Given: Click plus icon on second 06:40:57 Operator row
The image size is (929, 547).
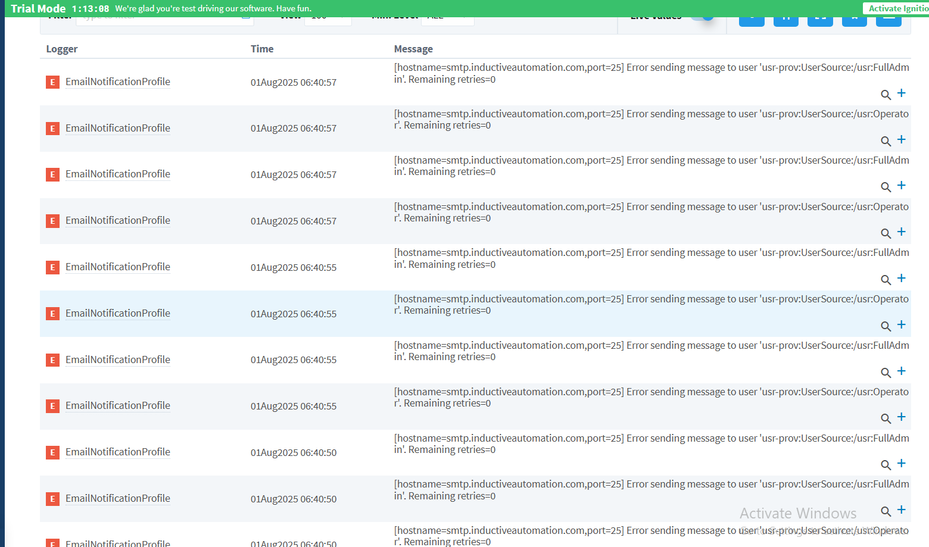Looking at the screenshot, I should [x=902, y=232].
